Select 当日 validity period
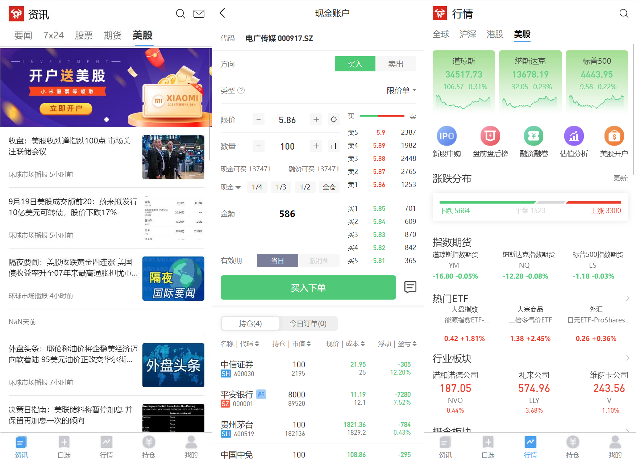The image size is (636, 459). tap(278, 260)
